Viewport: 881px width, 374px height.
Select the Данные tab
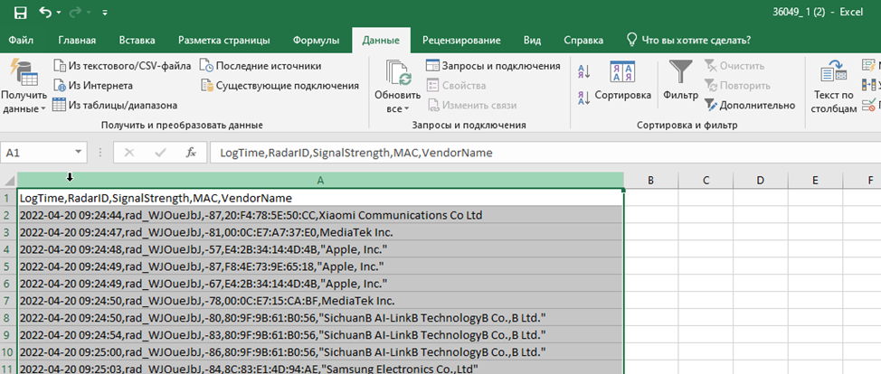[x=381, y=41]
